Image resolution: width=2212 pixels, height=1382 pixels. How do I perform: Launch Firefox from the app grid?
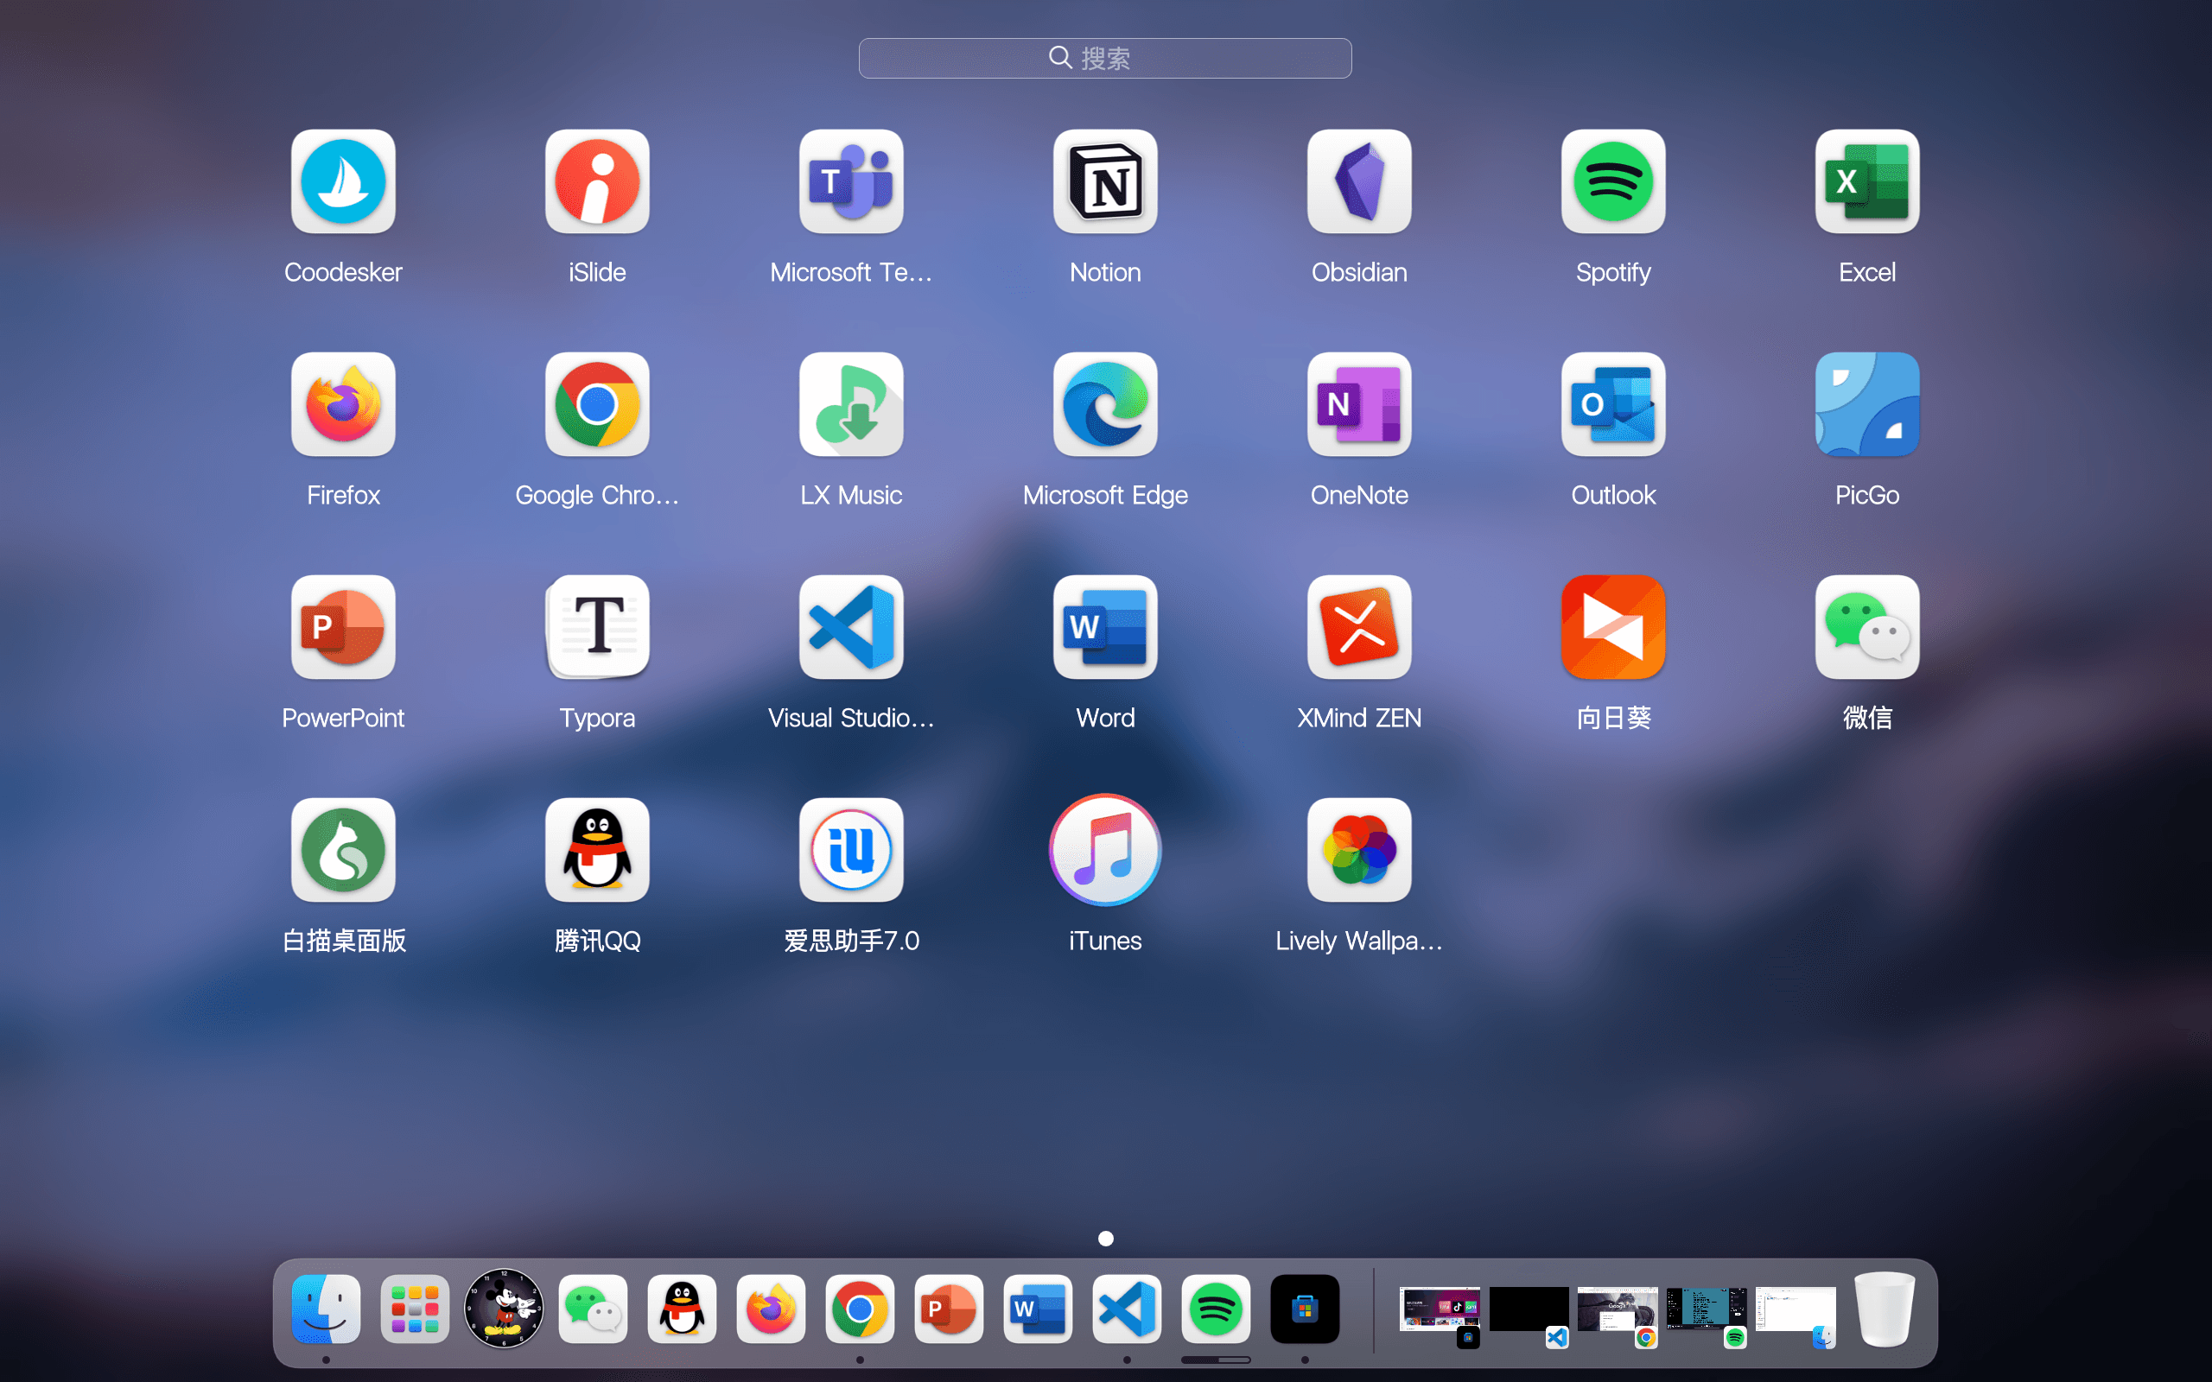click(343, 404)
